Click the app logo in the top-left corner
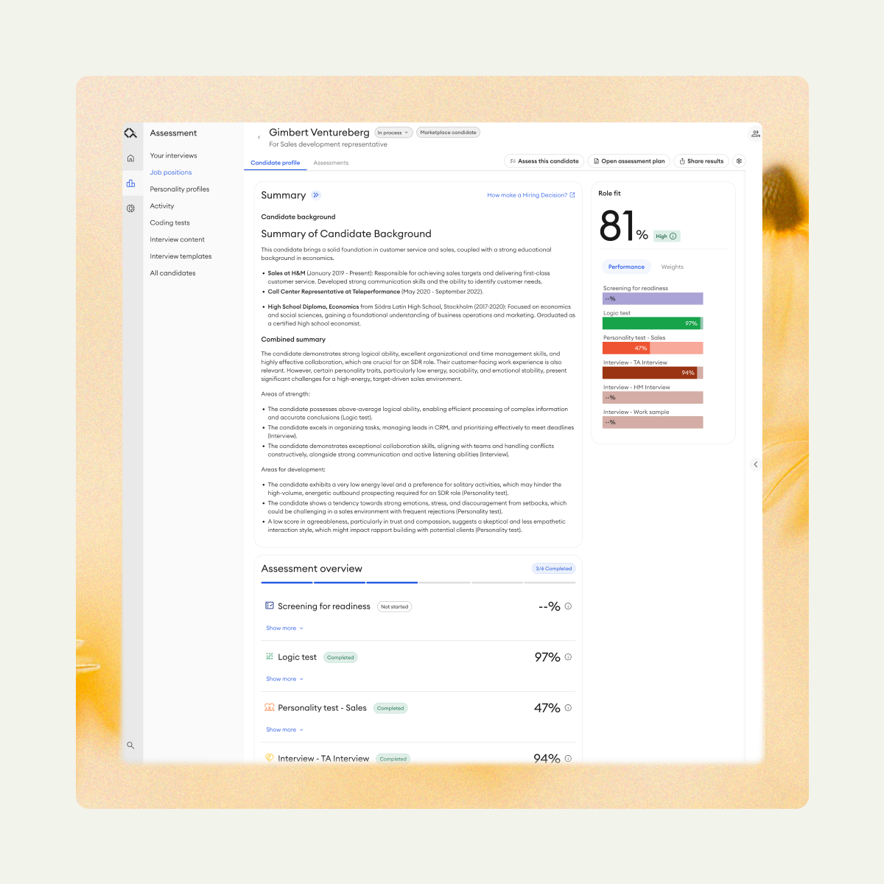 tap(131, 133)
